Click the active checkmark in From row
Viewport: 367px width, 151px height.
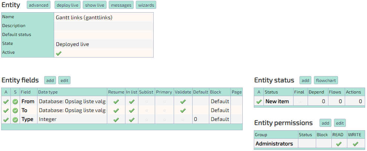(6, 101)
